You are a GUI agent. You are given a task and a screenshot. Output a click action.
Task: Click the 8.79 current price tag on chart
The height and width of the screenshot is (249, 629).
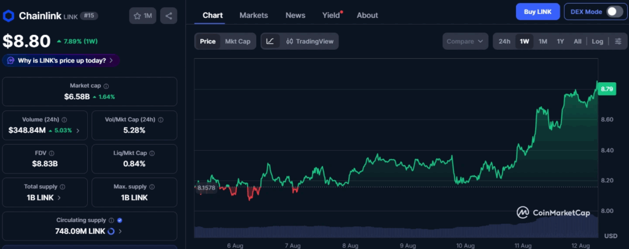pyautogui.click(x=606, y=90)
